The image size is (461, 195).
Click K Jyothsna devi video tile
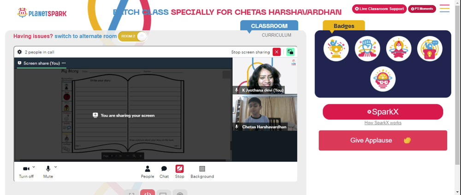point(265,76)
